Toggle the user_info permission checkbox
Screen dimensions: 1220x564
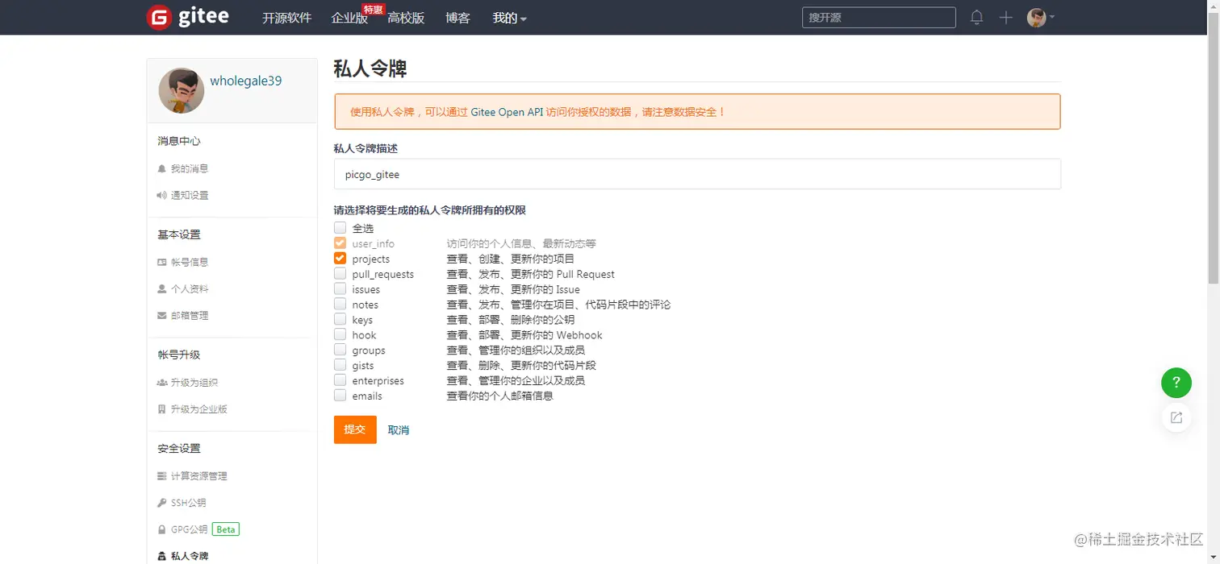click(x=340, y=243)
